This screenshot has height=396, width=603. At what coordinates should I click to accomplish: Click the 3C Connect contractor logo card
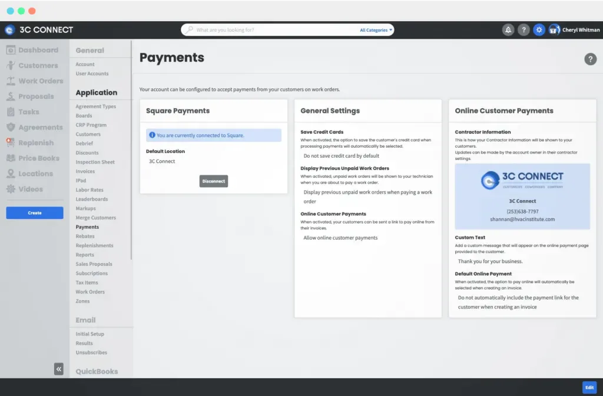[522, 197]
